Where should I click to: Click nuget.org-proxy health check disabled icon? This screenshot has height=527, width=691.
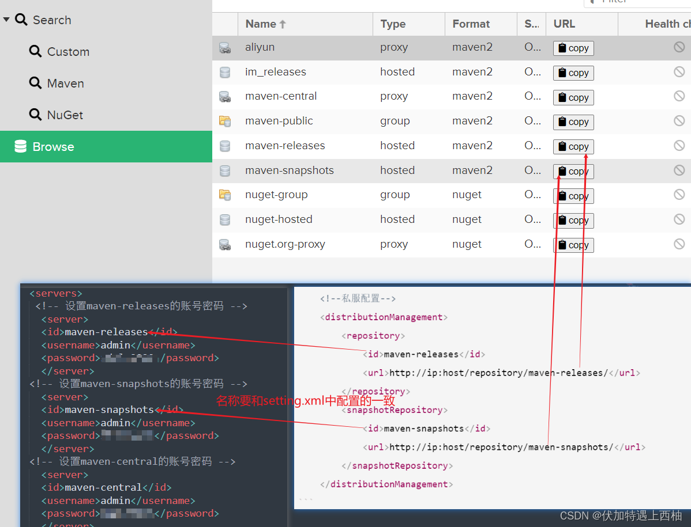tap(679, 244)
